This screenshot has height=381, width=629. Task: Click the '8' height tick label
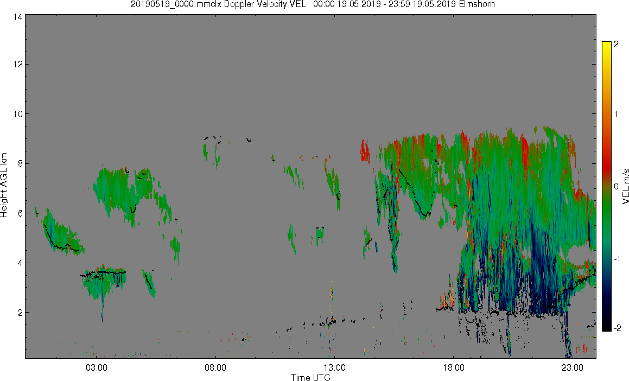(20, 163)
